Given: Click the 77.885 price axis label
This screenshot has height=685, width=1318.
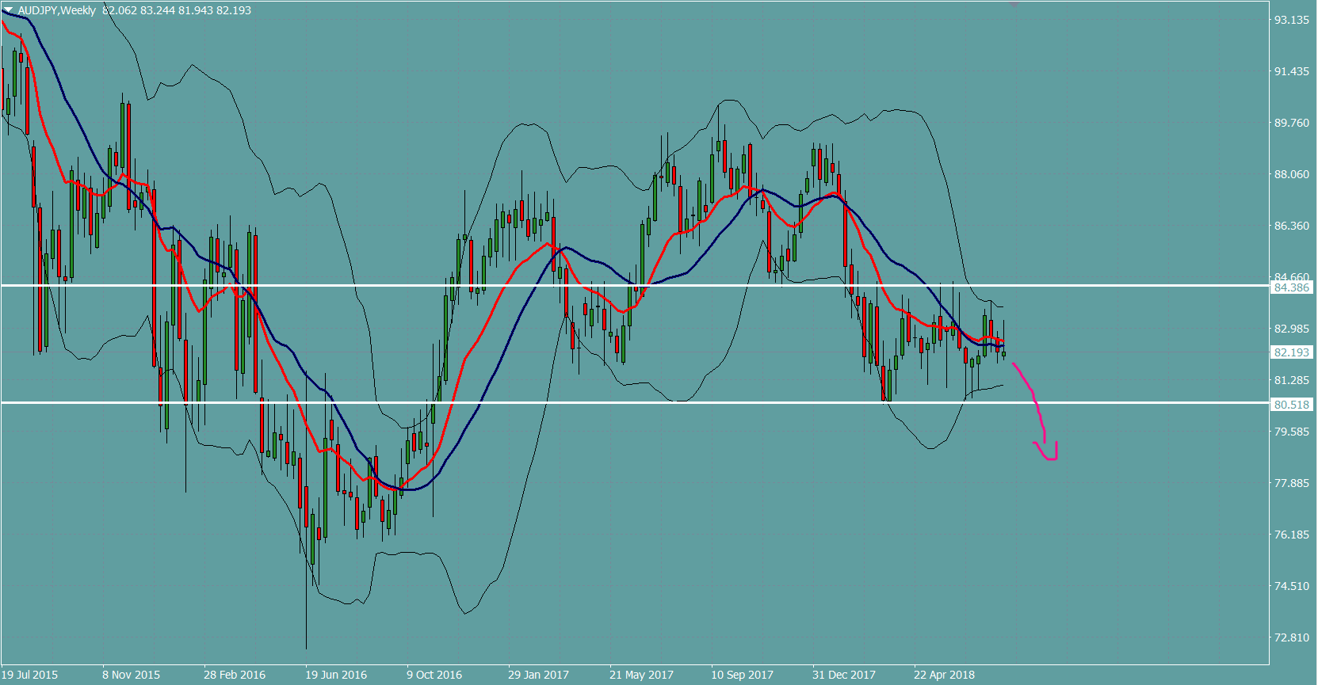Looking at the screenshot, I should [x=1291, y=483].
